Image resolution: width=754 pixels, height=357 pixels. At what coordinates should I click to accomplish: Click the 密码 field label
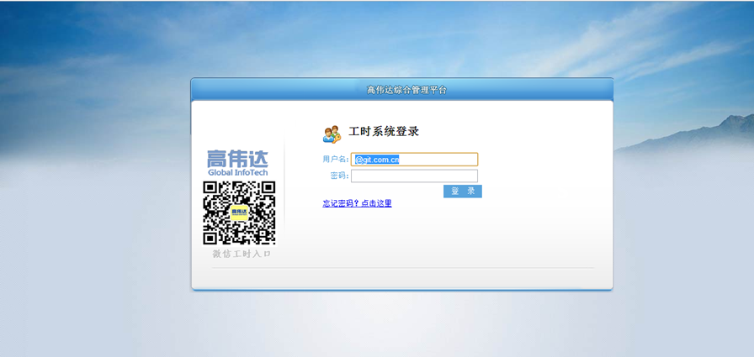[x=339, y=176]
